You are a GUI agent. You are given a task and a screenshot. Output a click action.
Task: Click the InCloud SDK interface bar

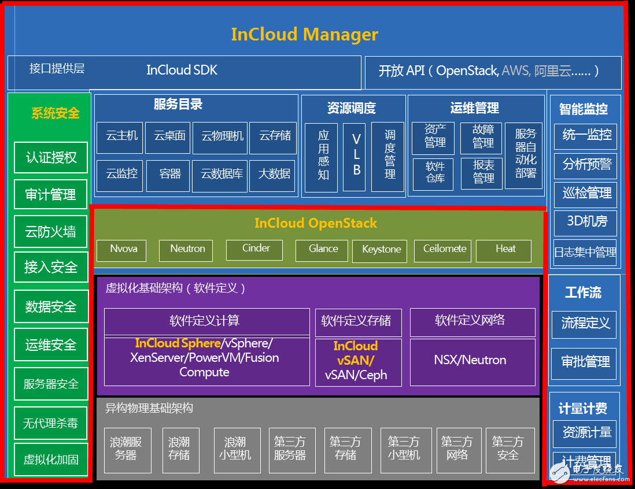coord(184,72)
